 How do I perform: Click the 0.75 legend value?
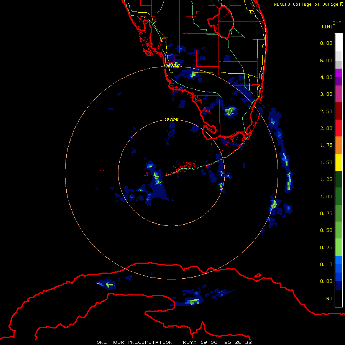tap(326, 214)
